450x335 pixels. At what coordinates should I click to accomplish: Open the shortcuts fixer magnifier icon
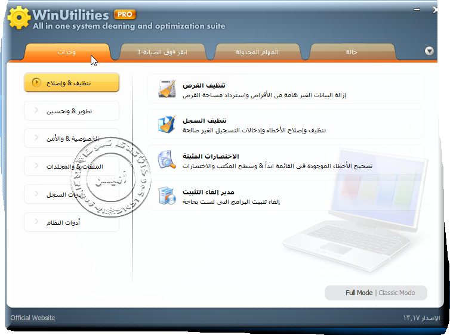[167, 160]
